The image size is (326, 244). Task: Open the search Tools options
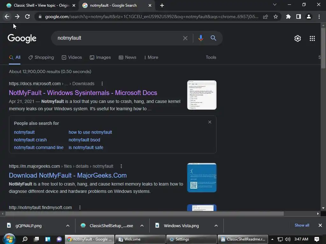pyautogui.click(x=211, y=58)
